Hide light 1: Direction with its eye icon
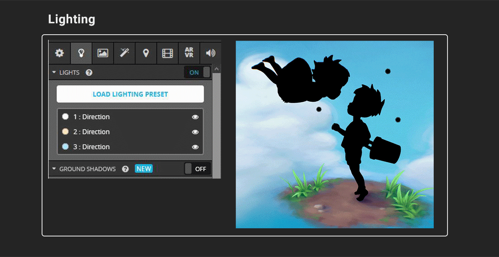Screen dimensions: 499x257 coord(195,117)
